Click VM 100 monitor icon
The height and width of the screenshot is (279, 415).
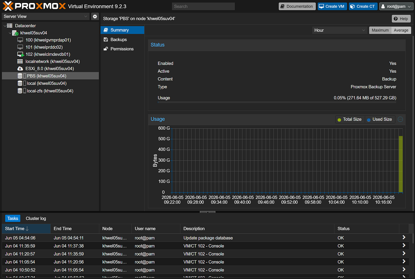20,40
